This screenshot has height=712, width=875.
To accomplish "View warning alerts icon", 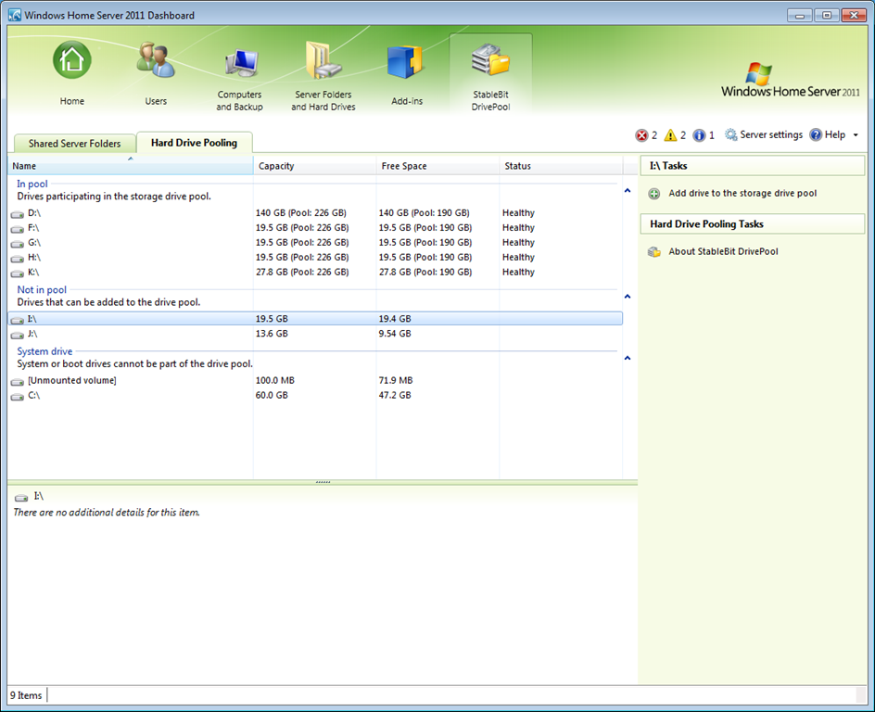I will point(671,135).
